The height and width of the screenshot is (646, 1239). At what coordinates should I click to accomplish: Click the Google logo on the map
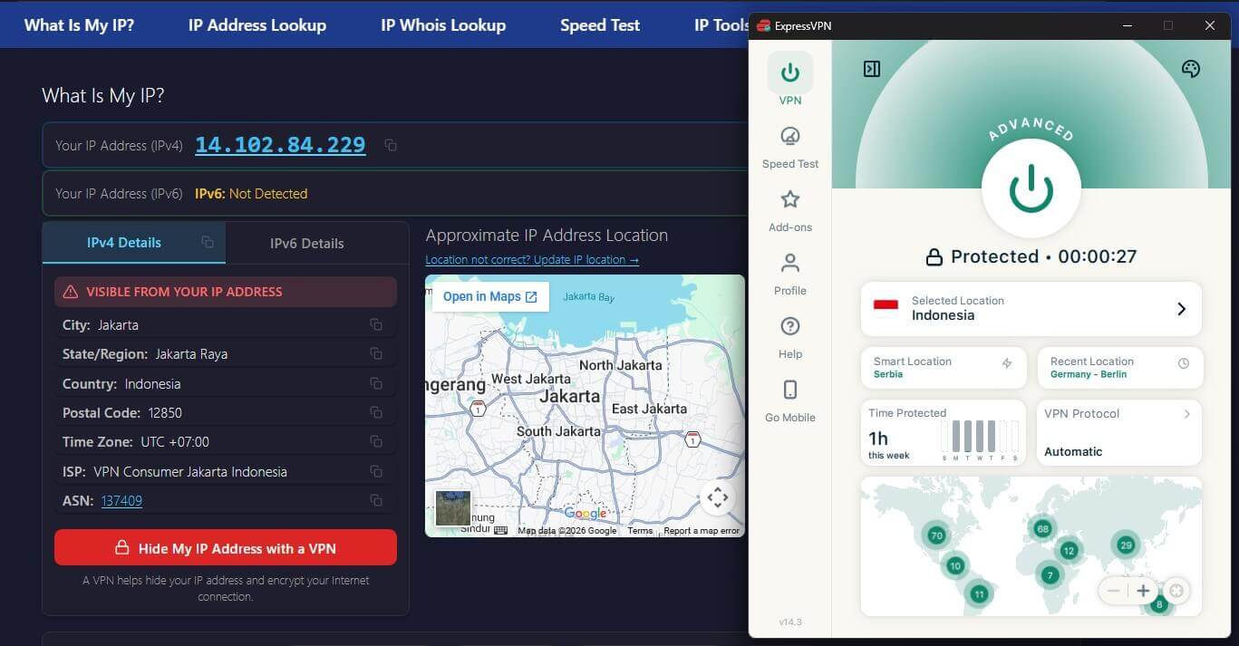pyautogui.click(x=585, y=514)
